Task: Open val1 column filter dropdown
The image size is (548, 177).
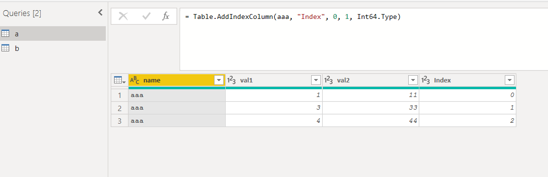Action: pyautogui.click(x=316, y=80)
